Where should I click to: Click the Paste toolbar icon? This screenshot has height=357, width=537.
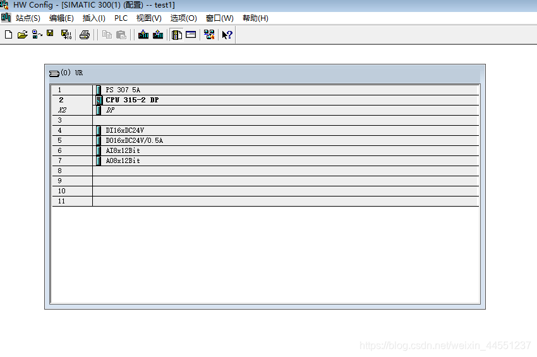121,35
